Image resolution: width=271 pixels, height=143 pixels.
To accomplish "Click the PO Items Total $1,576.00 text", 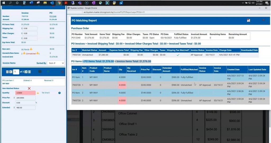I will 99,61.
